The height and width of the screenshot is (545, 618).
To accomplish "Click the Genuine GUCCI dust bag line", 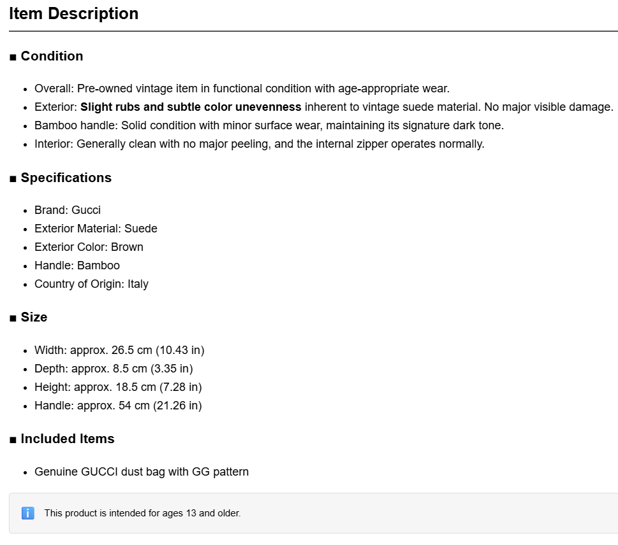I will point(142,472).
